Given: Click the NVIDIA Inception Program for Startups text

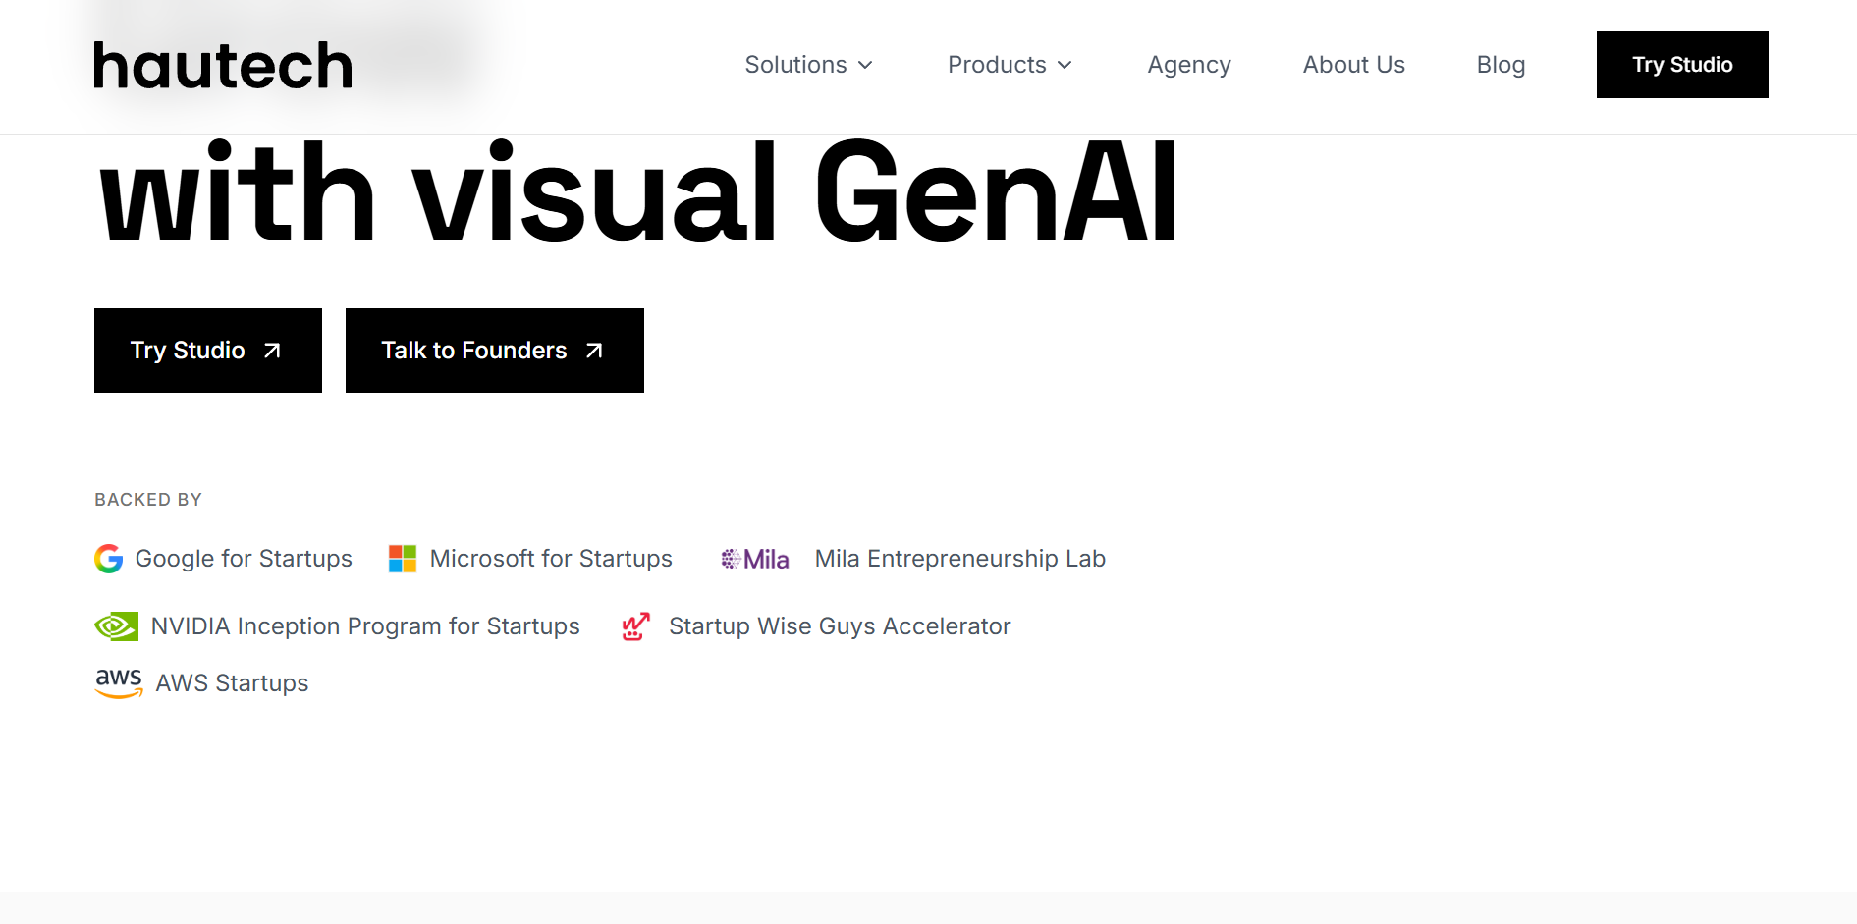Looking at the screenshot, I should (365, 626).
